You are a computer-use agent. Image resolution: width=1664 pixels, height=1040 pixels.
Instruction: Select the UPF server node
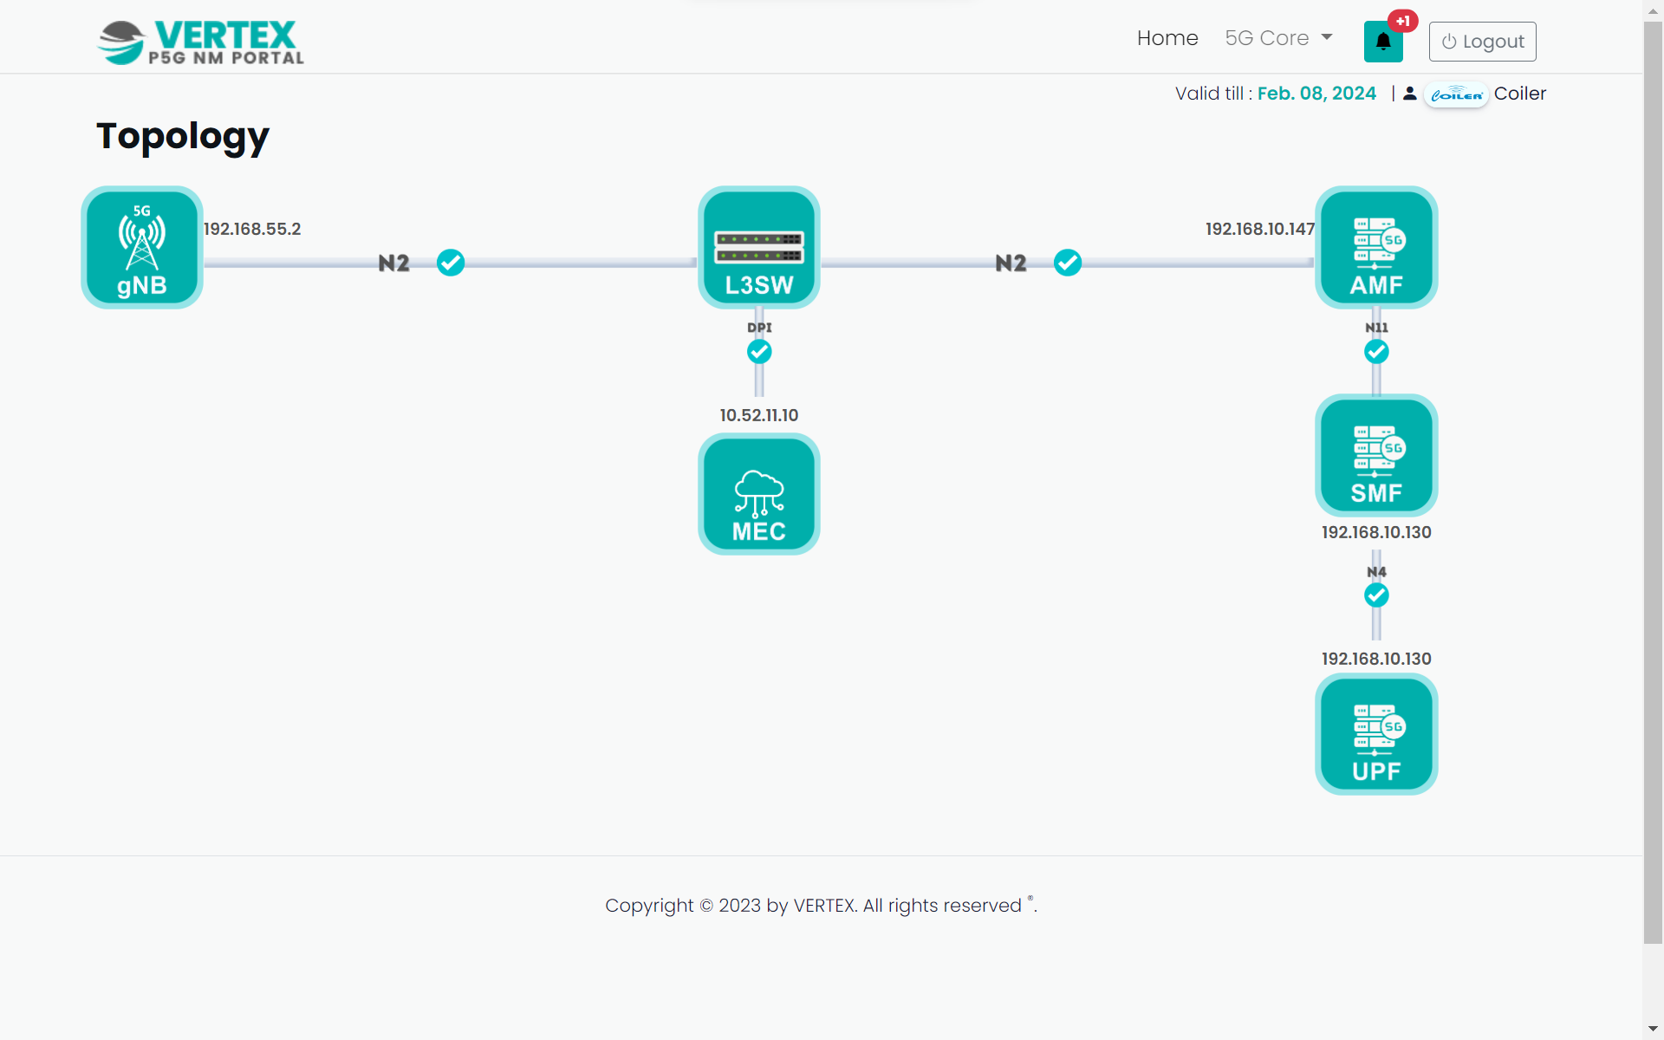tap(1375, 734)
